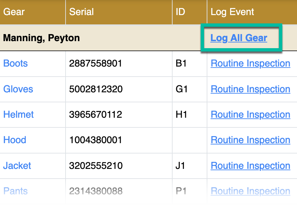Viewport: 297px width, 206px height.
Task: Select the Pants gear link
Action: [x=15, y=191]
